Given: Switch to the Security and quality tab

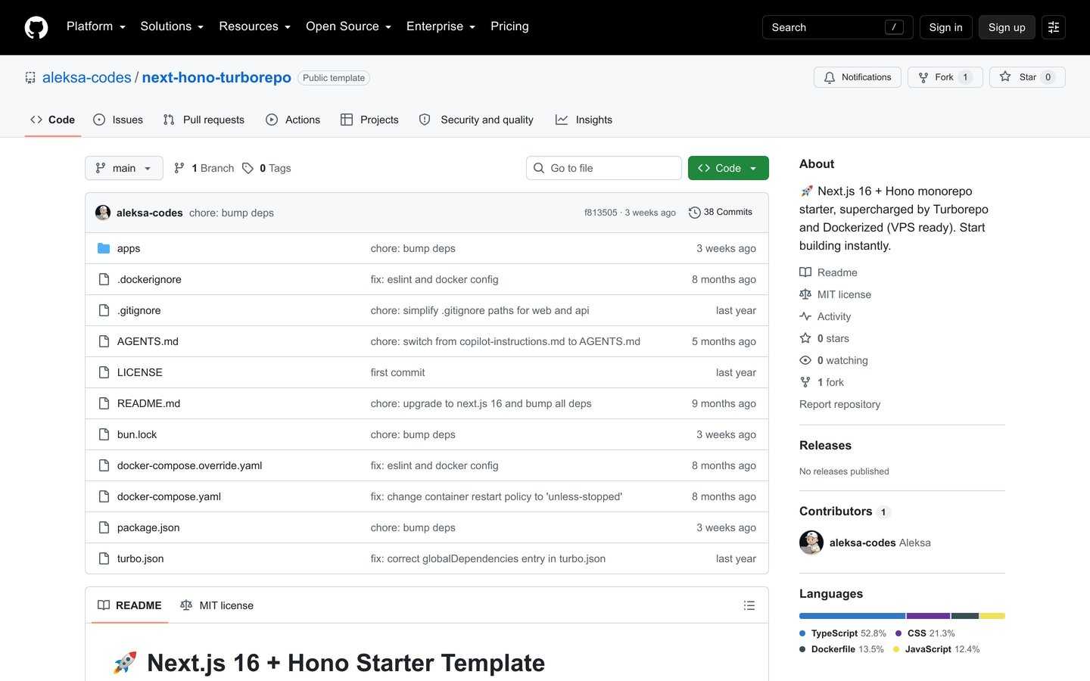Looking at the screenshot, I should (x=476, y=120).
